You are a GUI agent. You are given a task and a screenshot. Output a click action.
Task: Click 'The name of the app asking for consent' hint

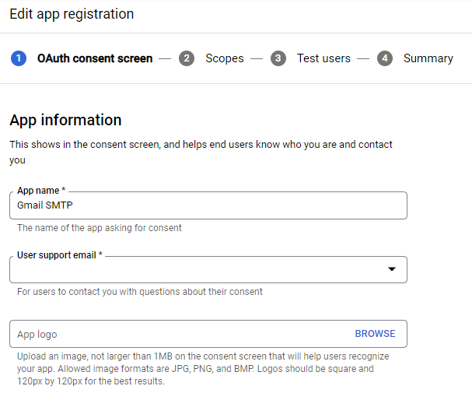[x=100, y=228]
